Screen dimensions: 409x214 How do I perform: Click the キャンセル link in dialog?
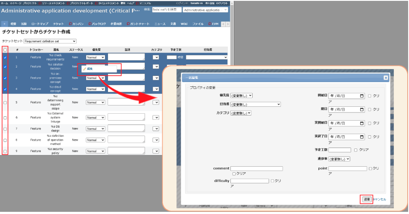(x=379, y=199)
